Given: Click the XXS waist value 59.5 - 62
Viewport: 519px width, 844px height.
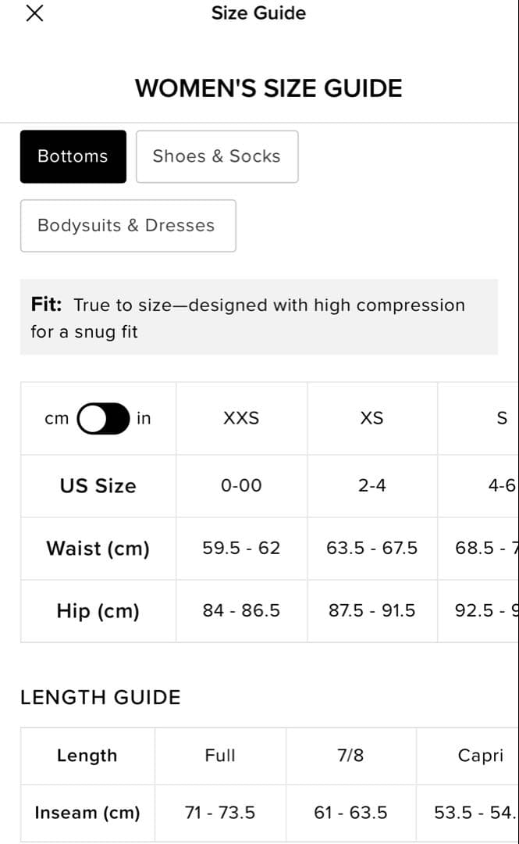Looking at the screenshot, I should (241, 549).
